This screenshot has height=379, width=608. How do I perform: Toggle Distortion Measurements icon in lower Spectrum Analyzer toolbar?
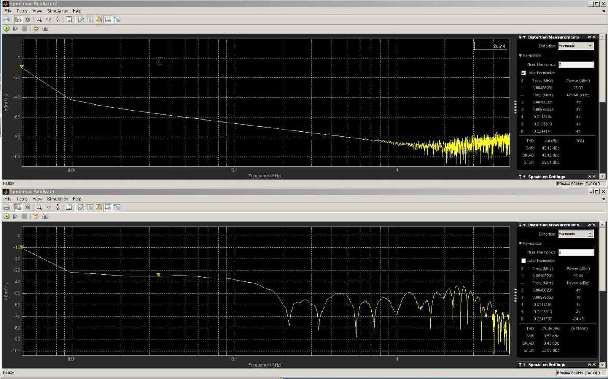108,207
